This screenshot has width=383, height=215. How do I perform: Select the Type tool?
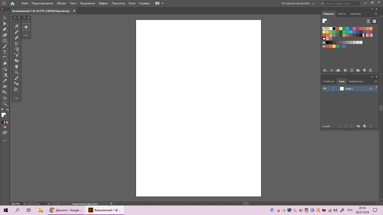pos(5,52)
